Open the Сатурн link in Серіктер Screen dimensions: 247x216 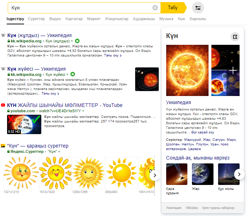pos(219,140)
